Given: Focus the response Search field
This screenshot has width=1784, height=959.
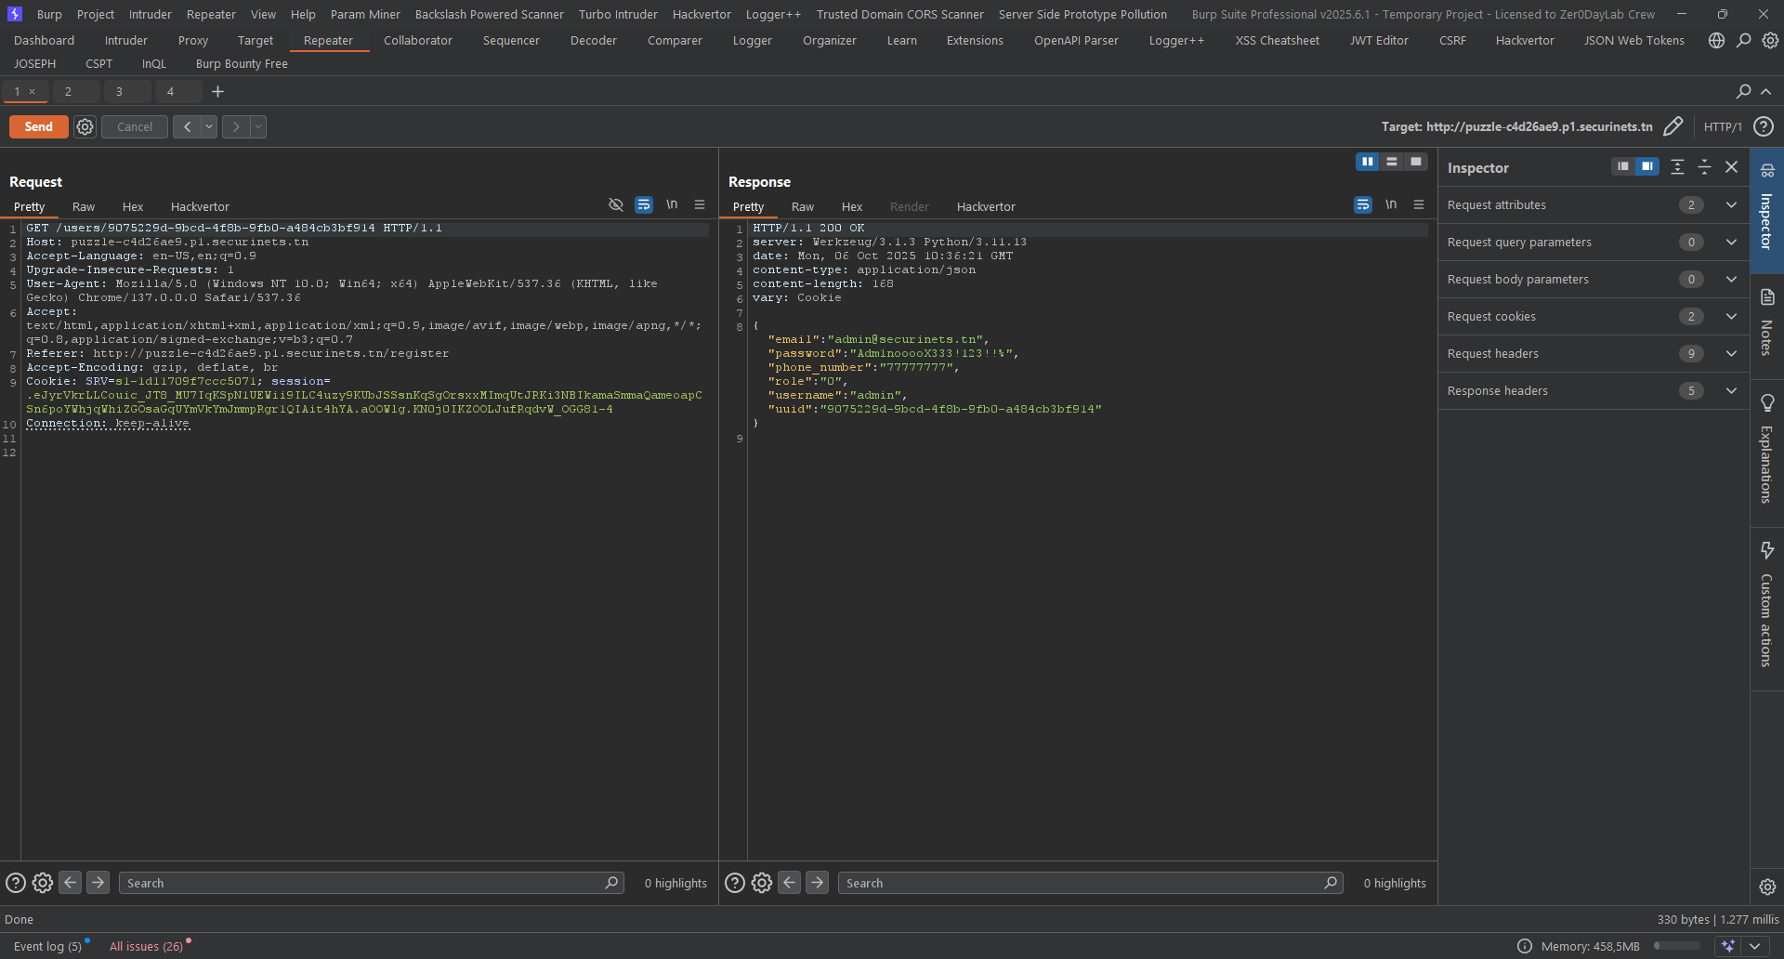Looking at the screenshot, I should (1090, 883).
